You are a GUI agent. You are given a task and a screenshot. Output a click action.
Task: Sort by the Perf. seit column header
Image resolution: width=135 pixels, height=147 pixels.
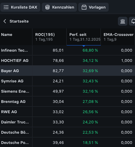(x=84, y=37)
